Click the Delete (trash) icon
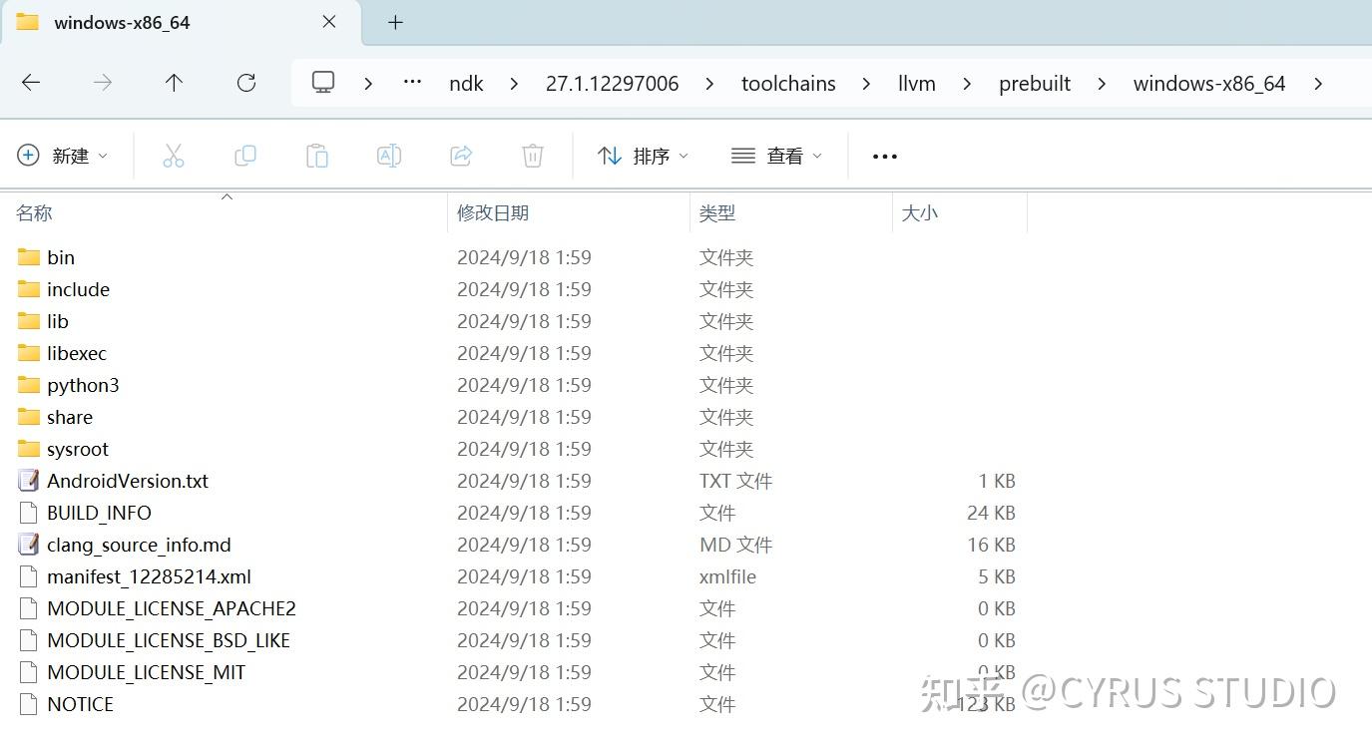1372x749 pixels. pos(532,156)
